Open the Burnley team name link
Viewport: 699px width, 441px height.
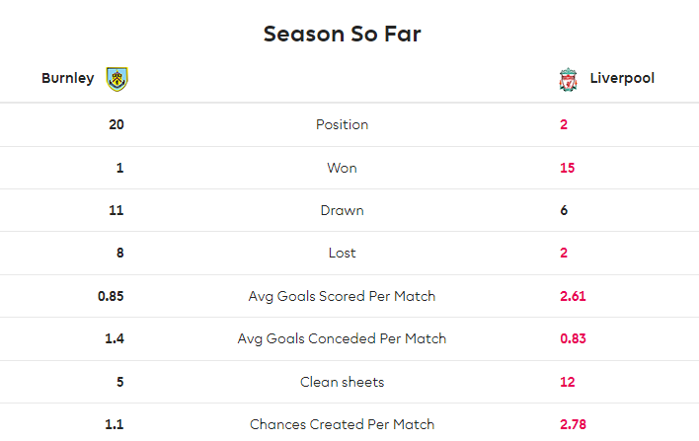click(x=68, y=78)
